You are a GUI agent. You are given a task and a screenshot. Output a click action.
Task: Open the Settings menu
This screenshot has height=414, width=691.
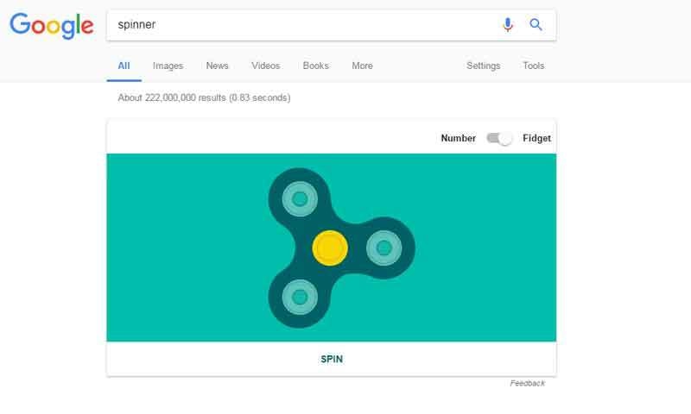(x=483, y=66)
